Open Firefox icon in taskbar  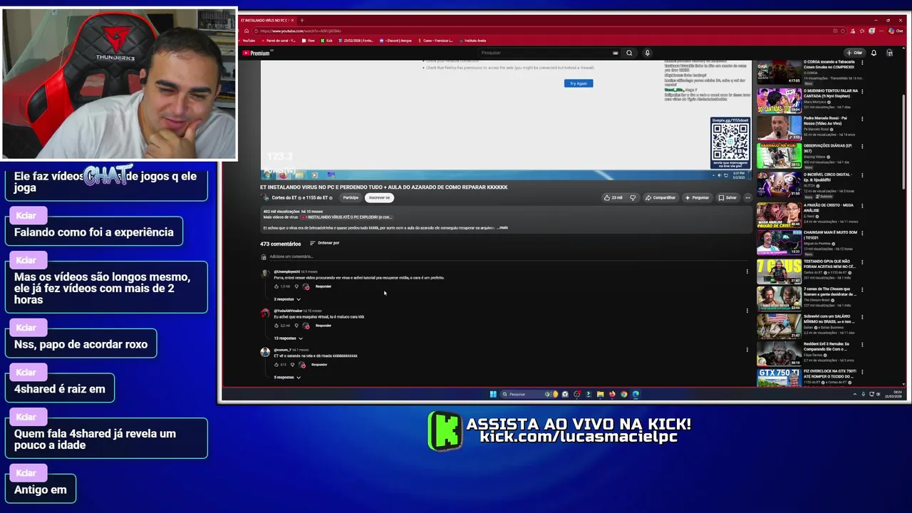[x=612, y=394]
